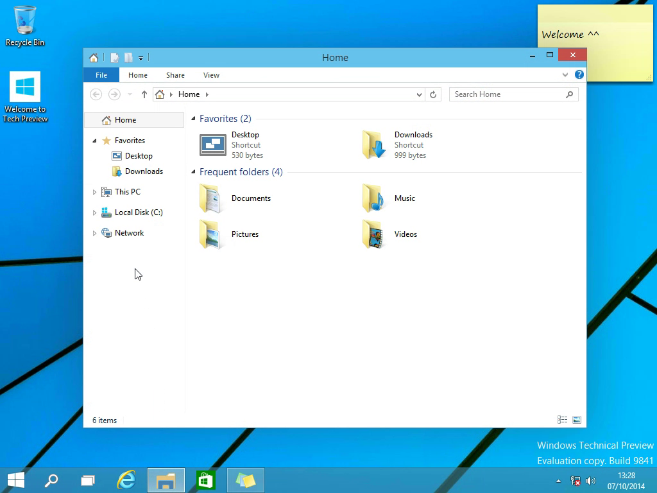The image size is (657, 493).
Task: Select the Music folder icon
Action: click(373, 198)
